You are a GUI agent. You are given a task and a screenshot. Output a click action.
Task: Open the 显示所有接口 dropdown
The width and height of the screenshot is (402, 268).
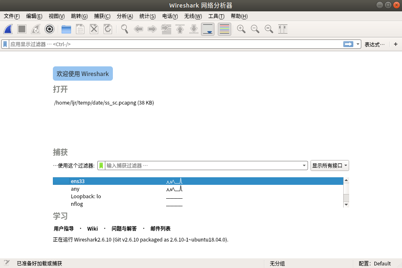330,166
